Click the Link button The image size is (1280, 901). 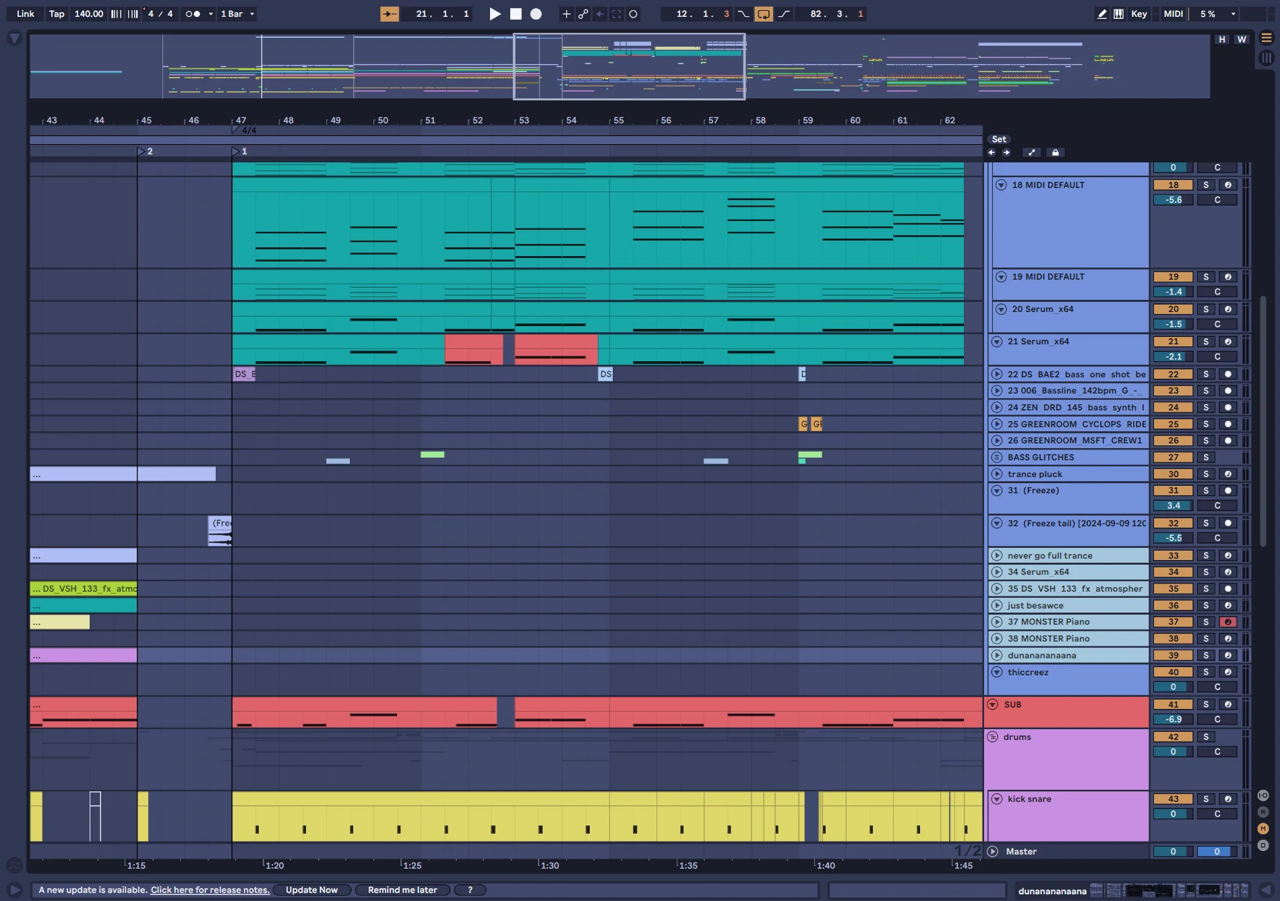[x=26, y=13]
